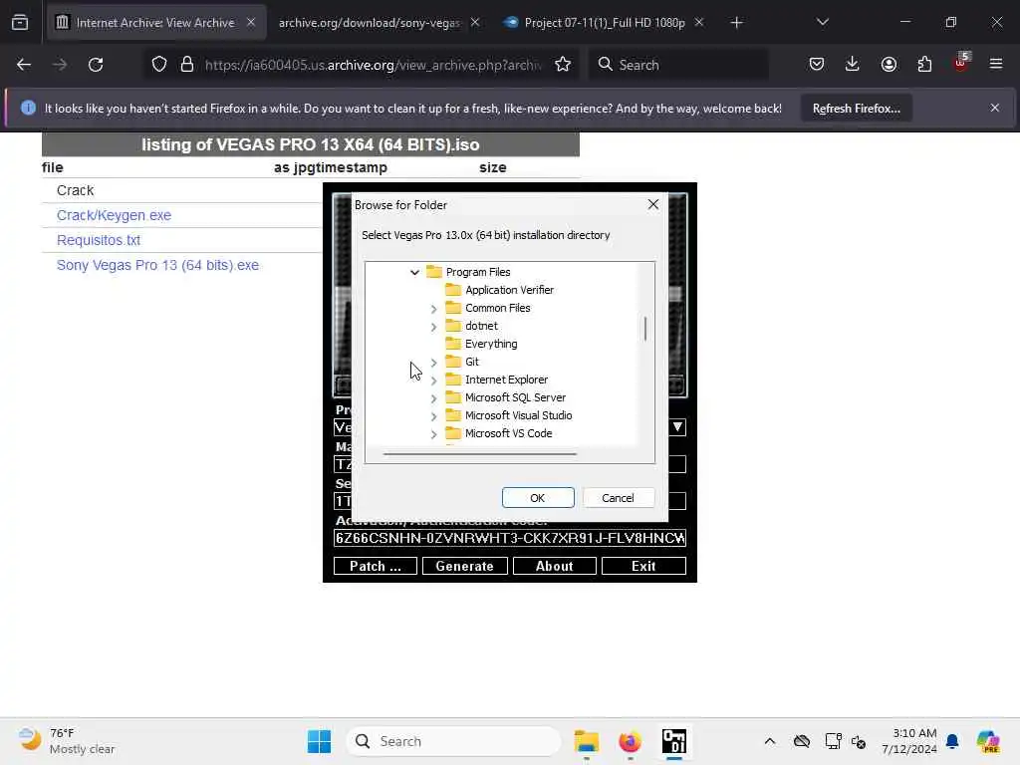Select the Internet Explorer folder
Image resolution: width=1020 pixels, height=765 pixels.
[x=506, y=380]
